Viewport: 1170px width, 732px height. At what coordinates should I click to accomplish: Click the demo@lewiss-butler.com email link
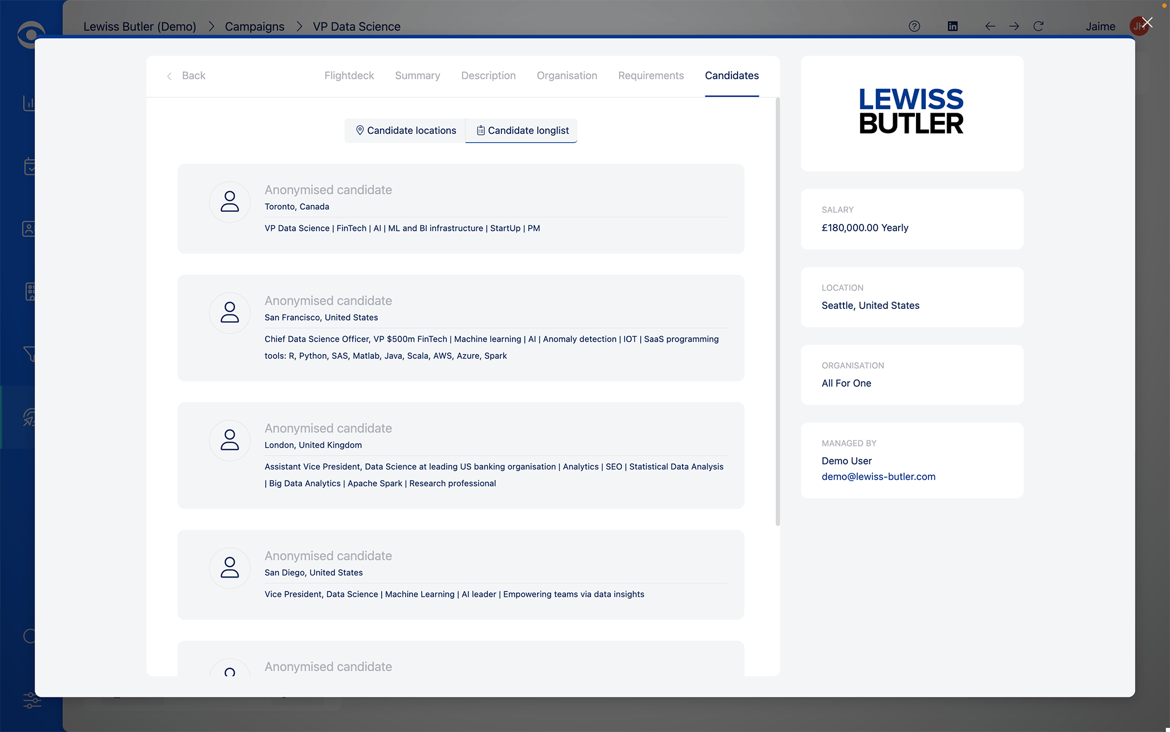coord(878,477)
